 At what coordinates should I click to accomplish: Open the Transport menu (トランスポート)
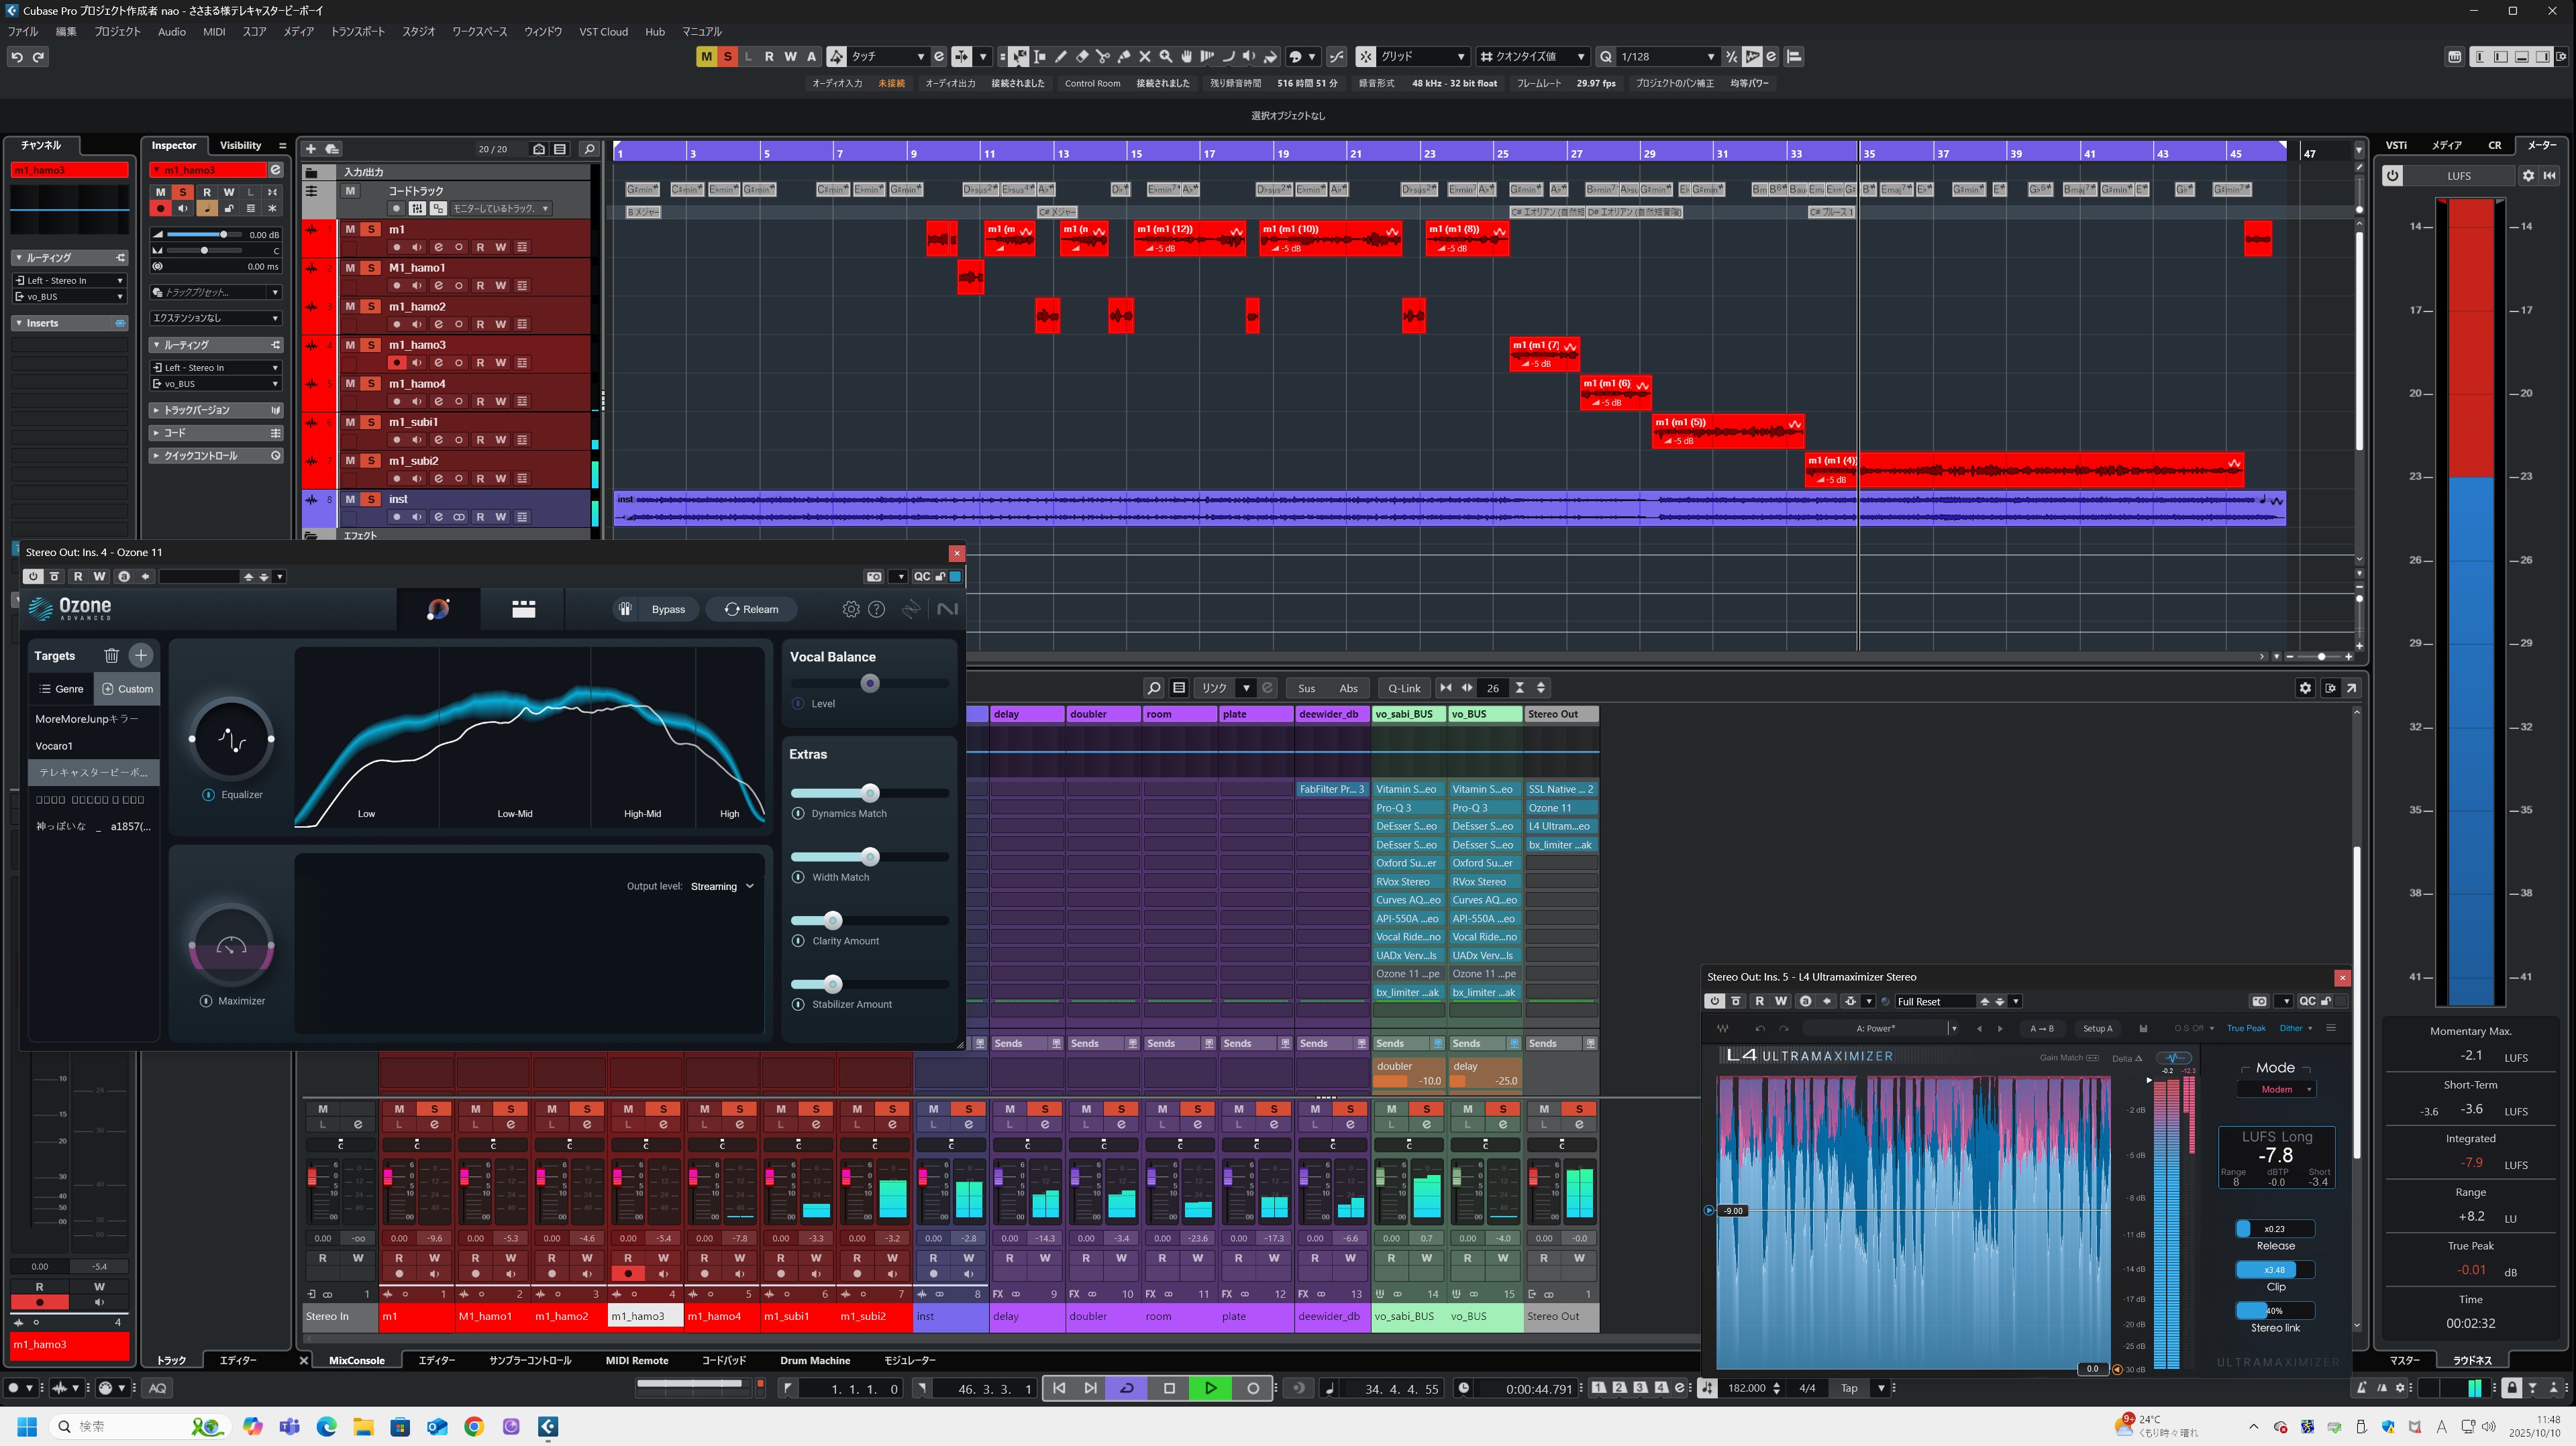[x=357, y=32]
